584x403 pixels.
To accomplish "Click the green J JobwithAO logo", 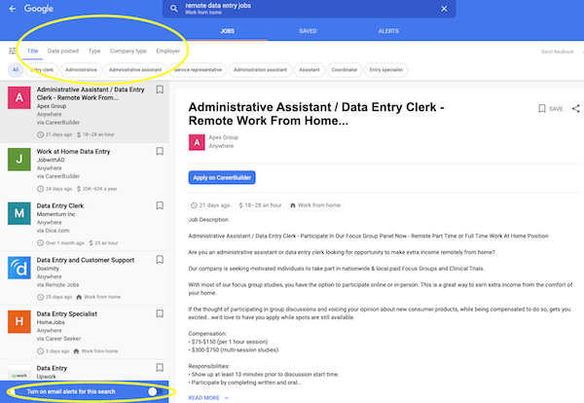I will click(x=19, y=159).
